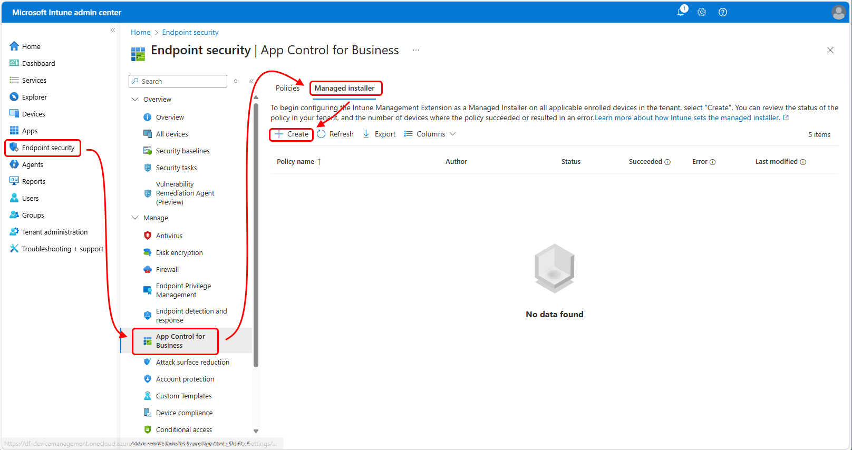
Task: Open the Columns dropdown
Action: (x=430, y=134)
